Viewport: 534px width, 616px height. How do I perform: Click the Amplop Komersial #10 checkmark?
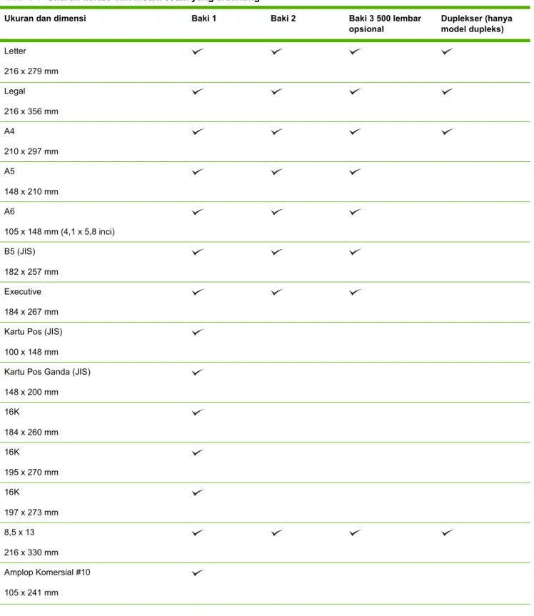click(x=198, y=572)
